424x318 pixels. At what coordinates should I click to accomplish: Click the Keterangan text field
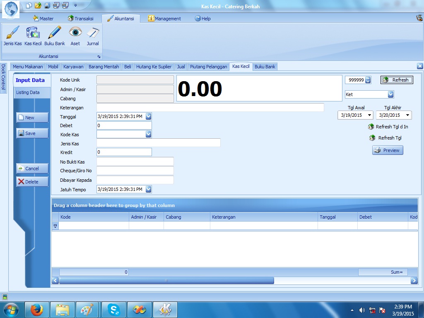click(x=210, y=108)
